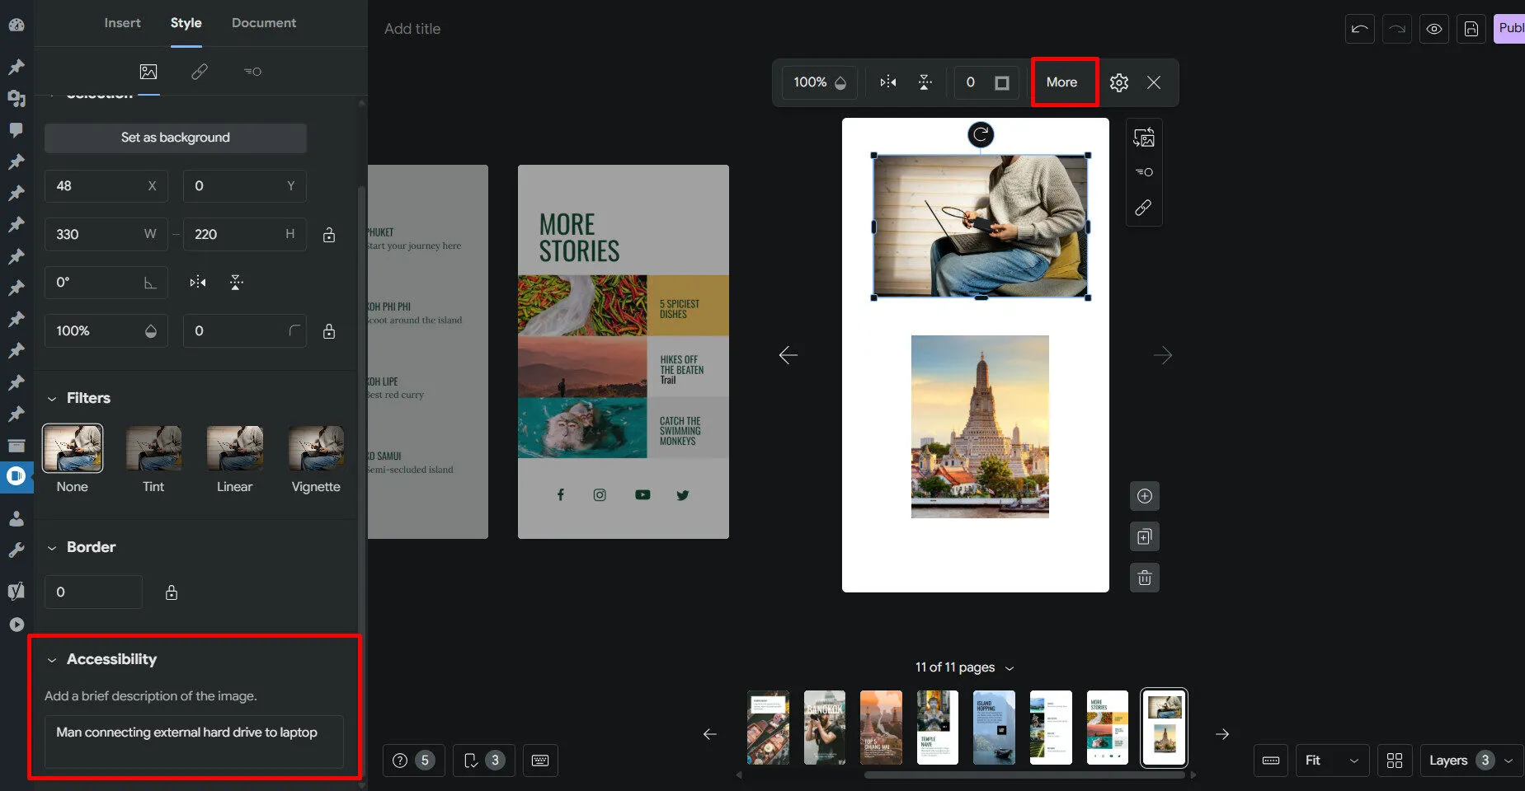Click the replace media icon beside page
Image resolution: width=1525 pixels, height=791 pixels.
coord(1144,138)
